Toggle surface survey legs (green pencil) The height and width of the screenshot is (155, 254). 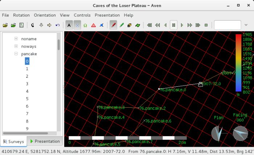122,25
